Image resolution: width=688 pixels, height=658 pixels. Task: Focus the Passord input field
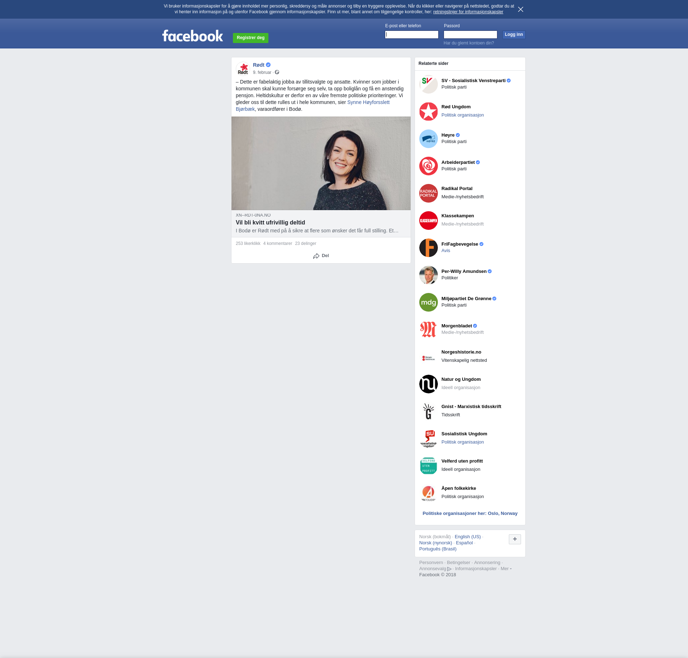[470, 34]
